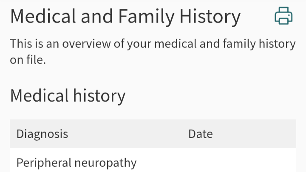306x172 pixels.
Task: Select the Diagnosis column header
Action: tap(42, 134)
